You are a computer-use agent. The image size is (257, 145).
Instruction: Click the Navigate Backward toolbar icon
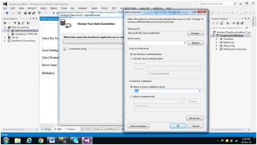tap(7, 13)
